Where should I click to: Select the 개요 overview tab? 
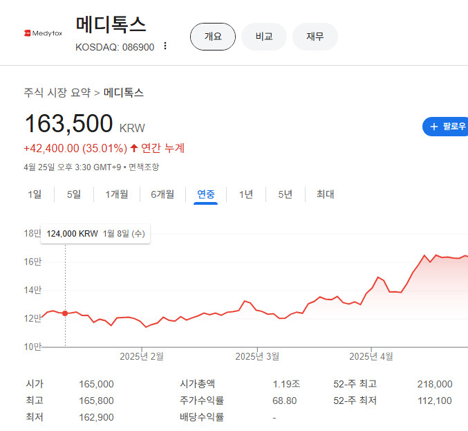tap(213, 37)
